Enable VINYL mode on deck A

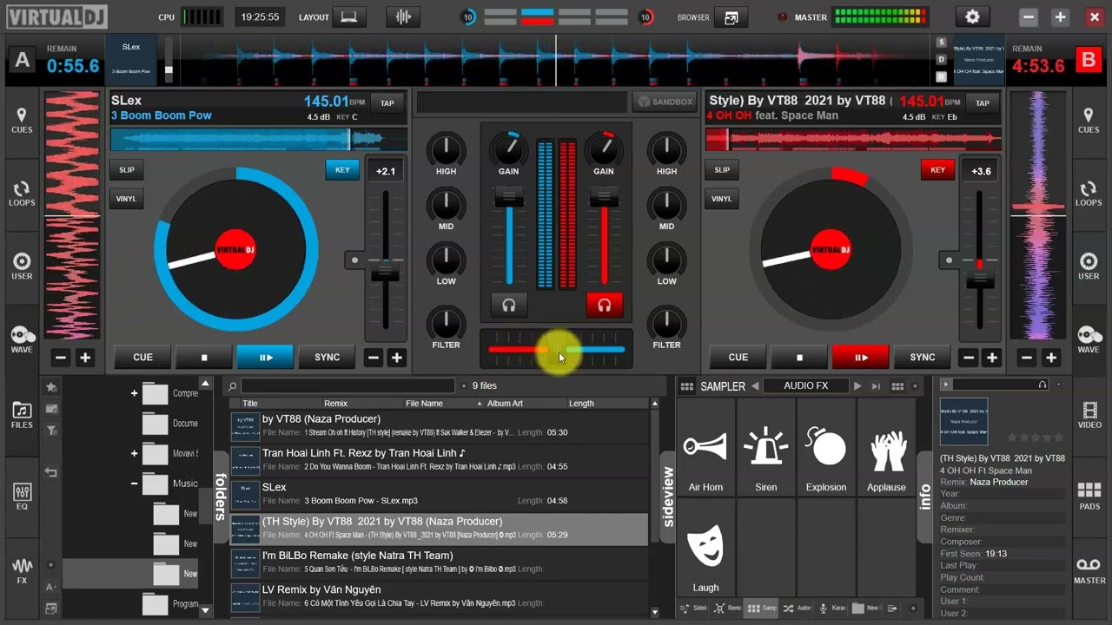point(127,199)
